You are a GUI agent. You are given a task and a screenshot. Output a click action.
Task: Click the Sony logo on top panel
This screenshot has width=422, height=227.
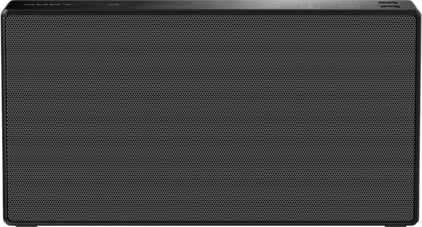[x=49, y=4]
